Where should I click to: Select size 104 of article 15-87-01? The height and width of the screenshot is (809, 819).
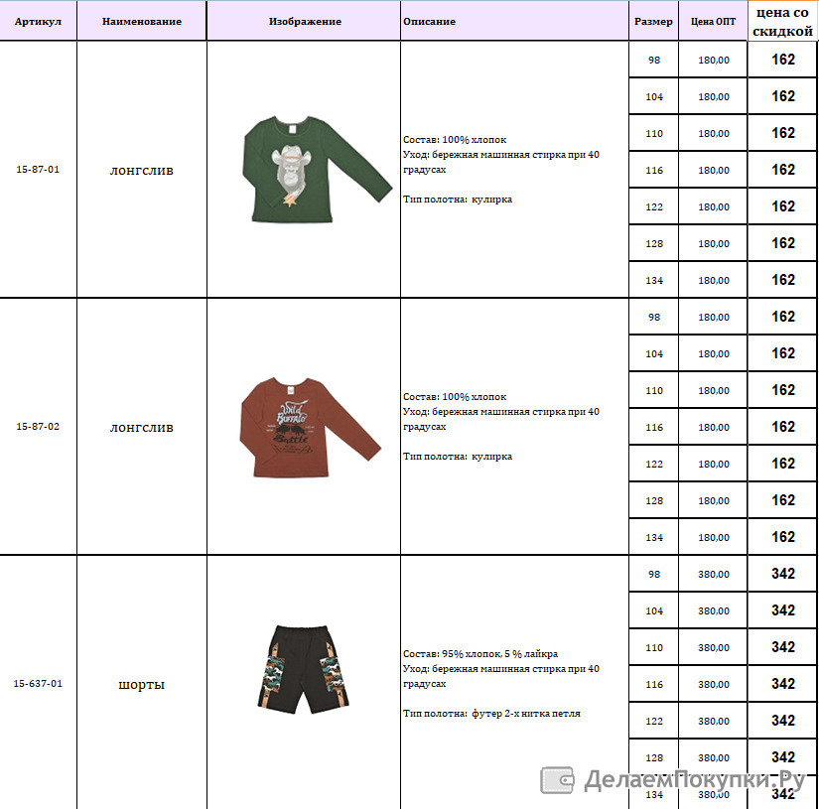(653, 96)
